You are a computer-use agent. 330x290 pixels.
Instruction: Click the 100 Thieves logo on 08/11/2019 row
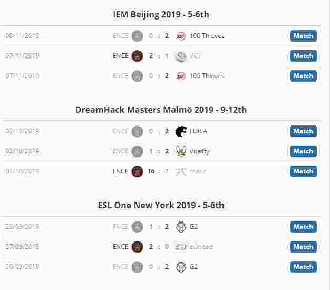tap(181, 36)
